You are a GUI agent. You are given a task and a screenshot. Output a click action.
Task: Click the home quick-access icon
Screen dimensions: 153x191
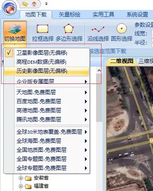click(x=34, y=4)
